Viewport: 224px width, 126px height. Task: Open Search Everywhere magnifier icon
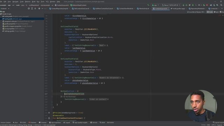pos(221,5)
